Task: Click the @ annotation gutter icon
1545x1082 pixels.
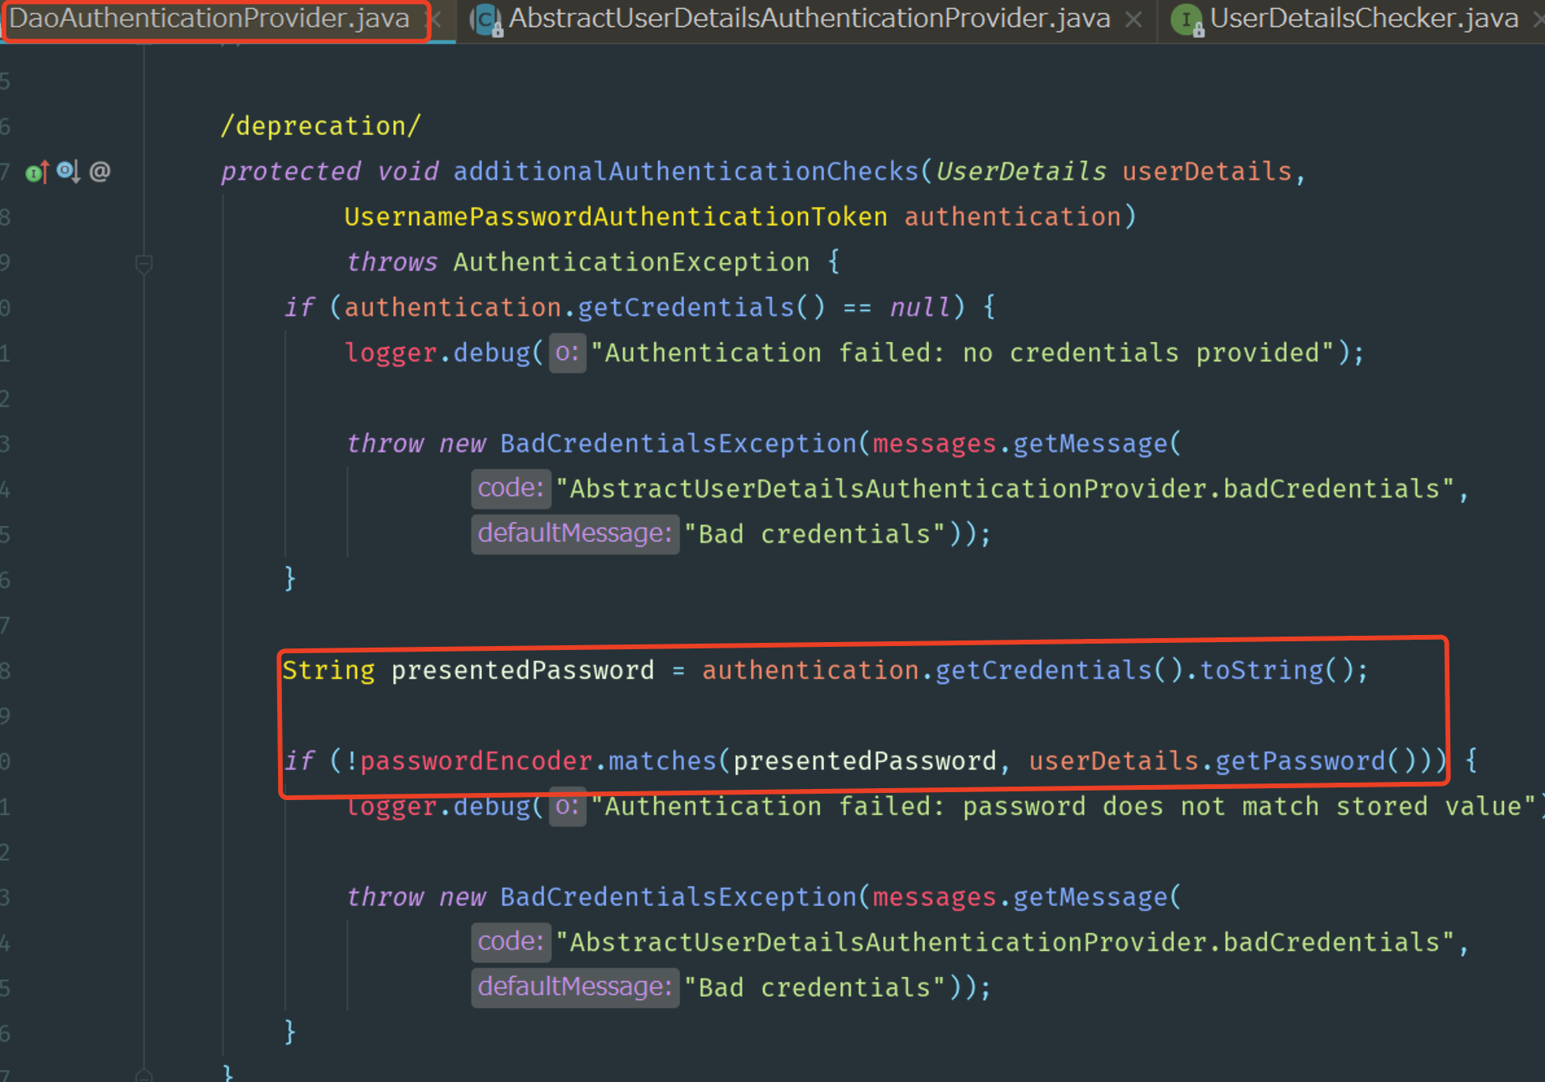Action: coord(100,171)
